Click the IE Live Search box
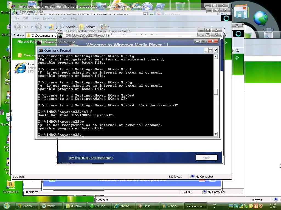281x210 pixels. 192,14
